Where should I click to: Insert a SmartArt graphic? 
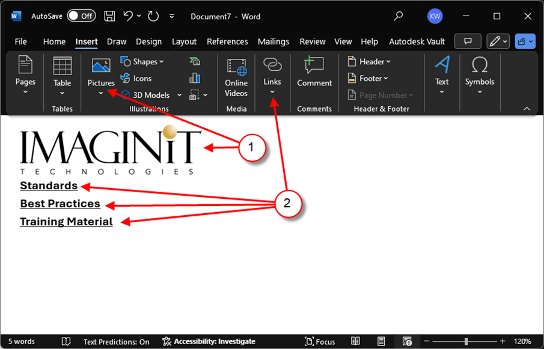pos(195,61)
